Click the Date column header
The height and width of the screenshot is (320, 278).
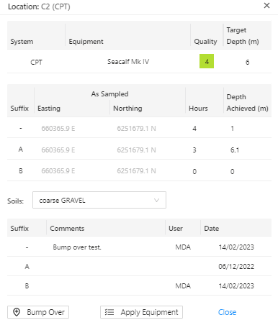click(212, 229)
